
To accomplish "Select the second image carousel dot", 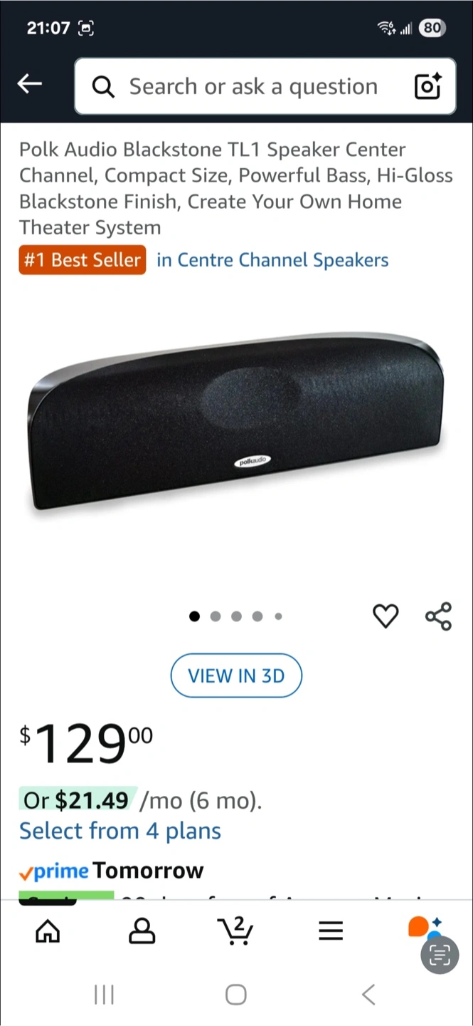I will tap(216, 616).
